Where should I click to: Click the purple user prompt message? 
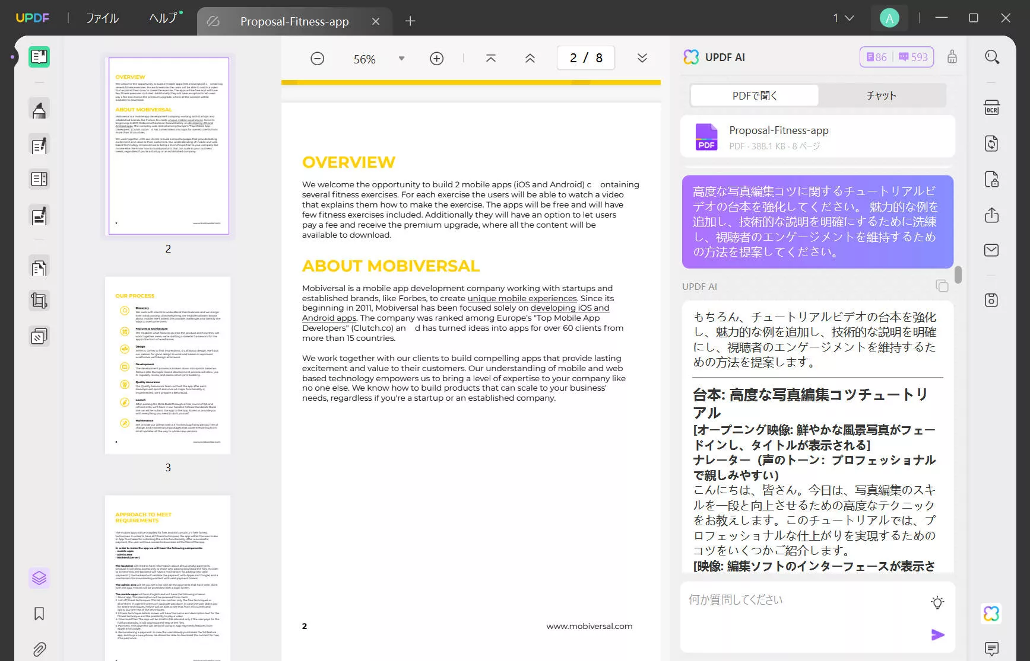coord(817,222)
